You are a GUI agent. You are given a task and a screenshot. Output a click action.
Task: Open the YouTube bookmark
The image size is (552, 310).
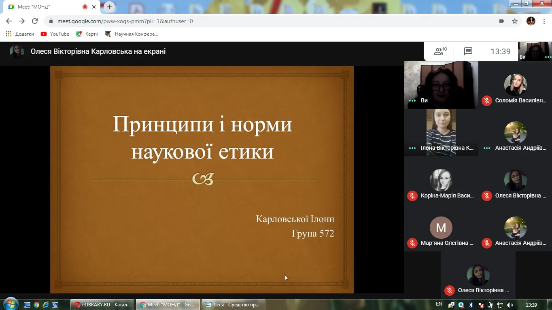pyautogui.click(x=55, y=34)
